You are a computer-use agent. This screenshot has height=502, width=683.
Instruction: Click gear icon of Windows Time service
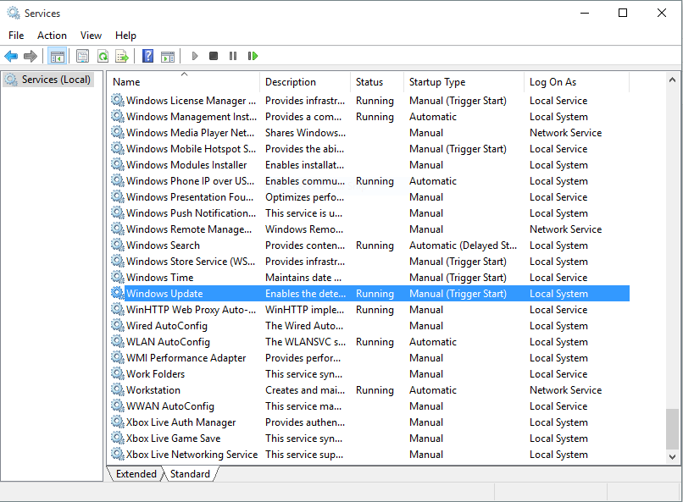click(x=118, y=277)
